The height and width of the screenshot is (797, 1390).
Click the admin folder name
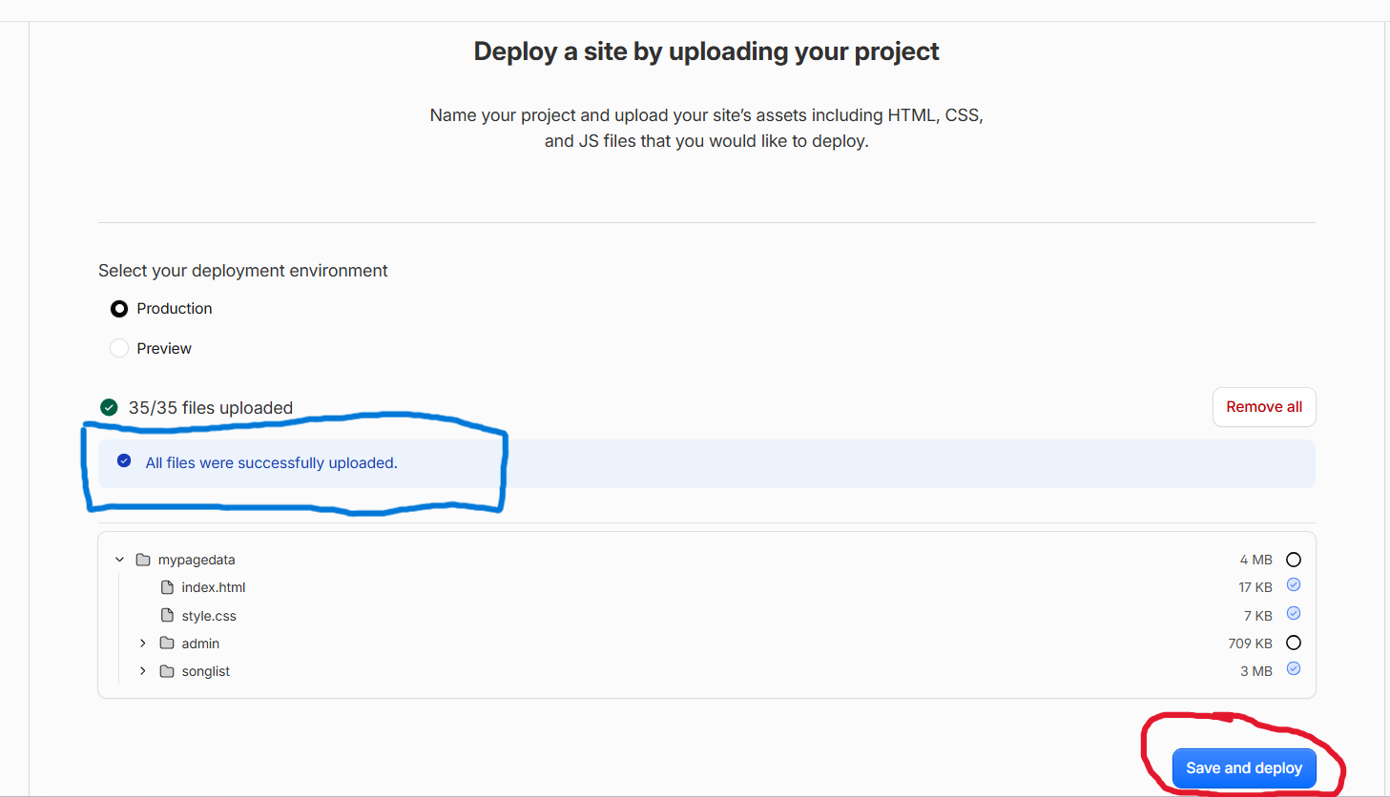click(200, 644)
